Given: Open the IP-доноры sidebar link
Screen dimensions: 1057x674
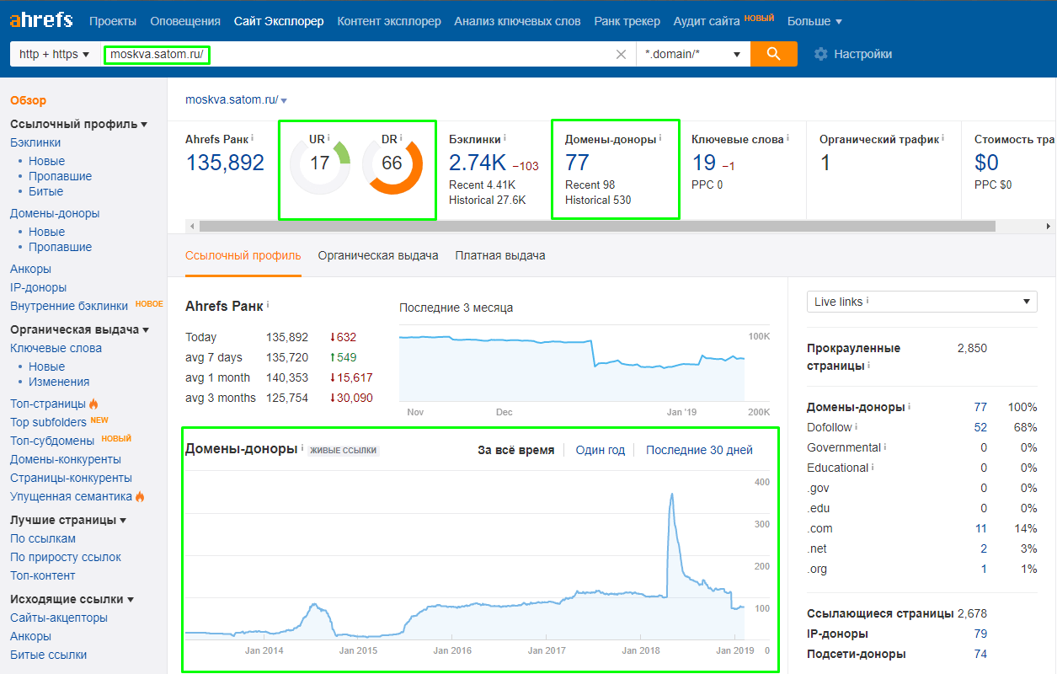Looking at the screenshot, I should [38, 287].
